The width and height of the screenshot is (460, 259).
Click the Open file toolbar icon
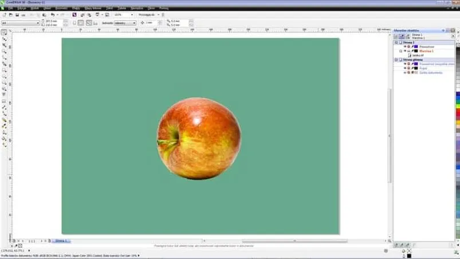[x=11, y=15]
